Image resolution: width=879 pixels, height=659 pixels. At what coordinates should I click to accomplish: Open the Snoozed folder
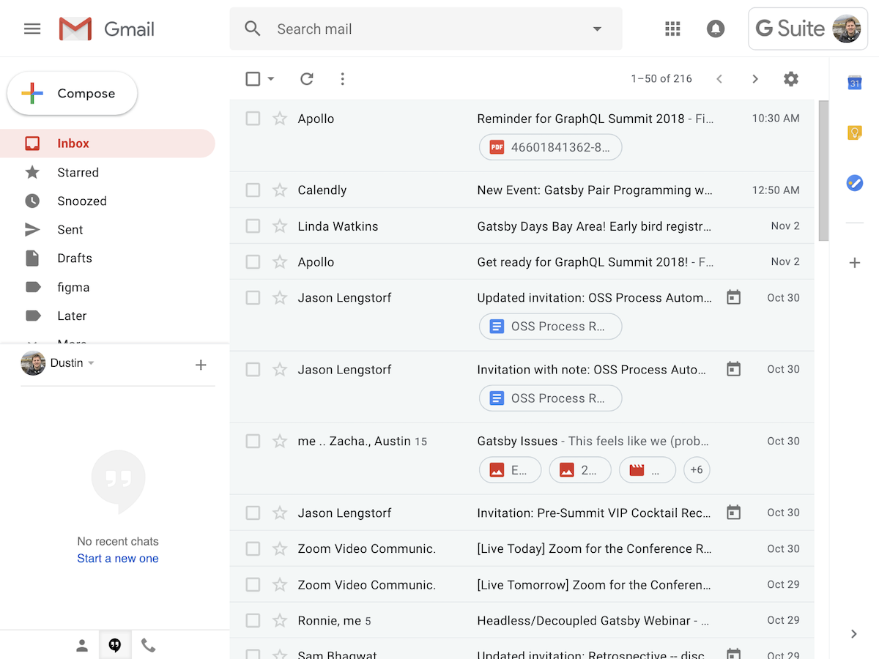(82, 201)
